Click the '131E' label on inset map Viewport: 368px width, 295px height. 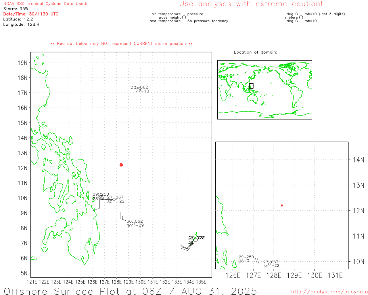[x=335, y=276]
